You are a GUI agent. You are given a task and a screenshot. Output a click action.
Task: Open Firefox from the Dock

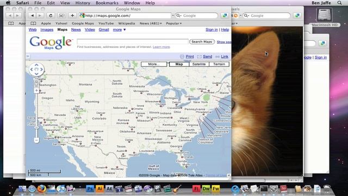point(41,189)
